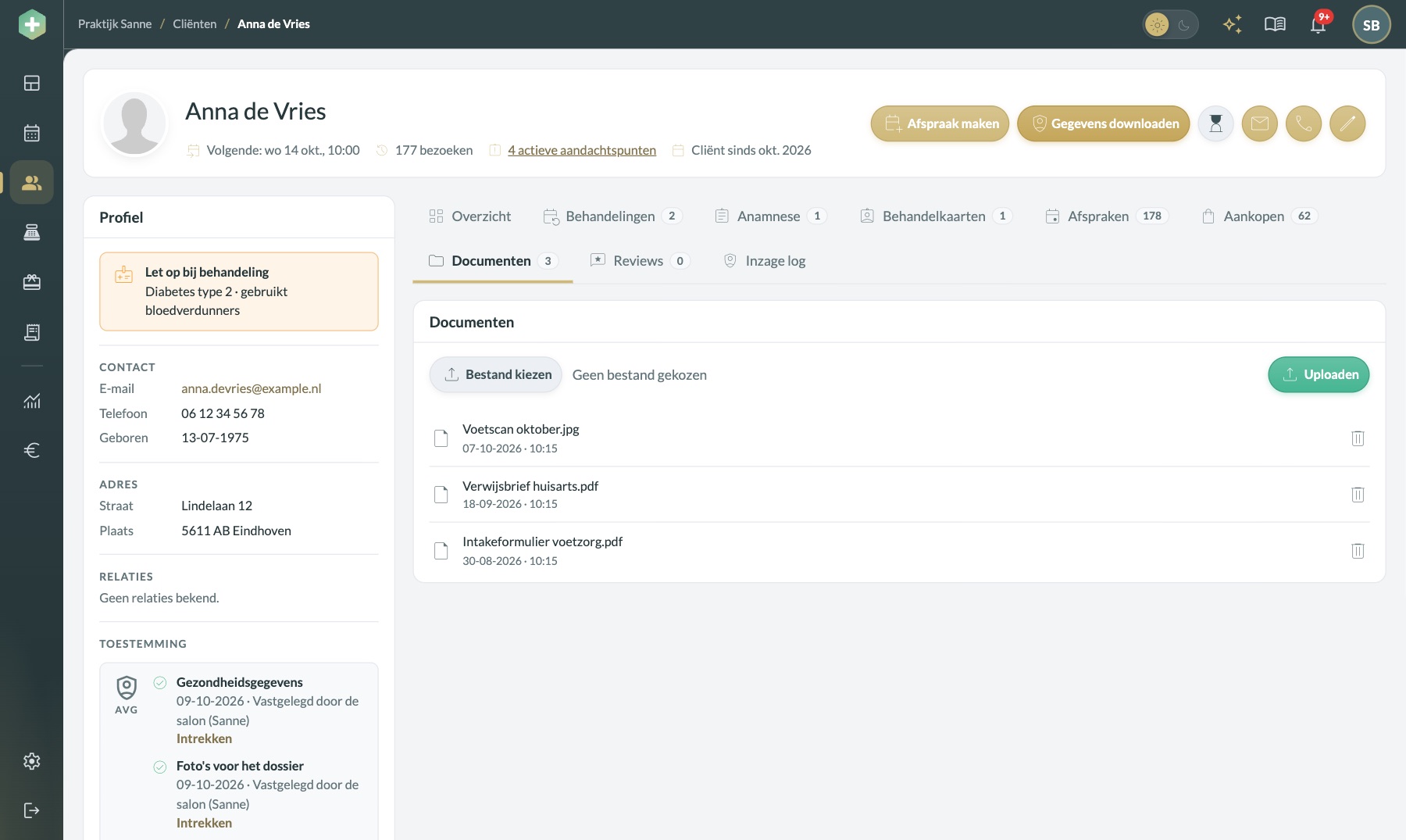Image resolution: width=1406 pixels, height=840 pixels.
Task: Click Intrekken under Gezondheidsgegevens
Action: (204, 738)
